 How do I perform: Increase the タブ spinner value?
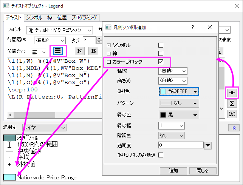(99, 39)
